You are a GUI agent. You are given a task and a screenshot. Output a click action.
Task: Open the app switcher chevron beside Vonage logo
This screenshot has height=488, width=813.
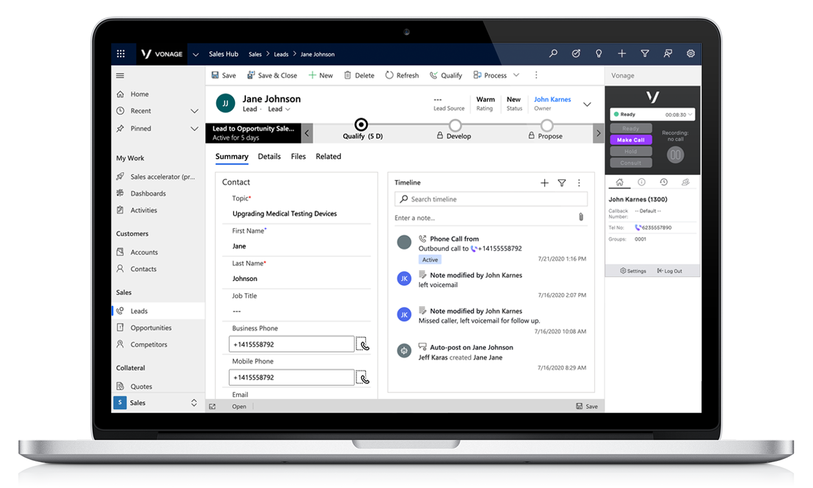pos(196,54)
